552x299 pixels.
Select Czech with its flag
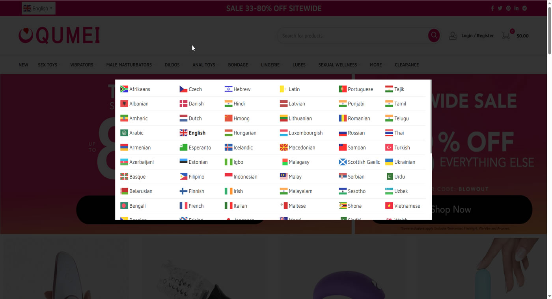pos(191,89)
